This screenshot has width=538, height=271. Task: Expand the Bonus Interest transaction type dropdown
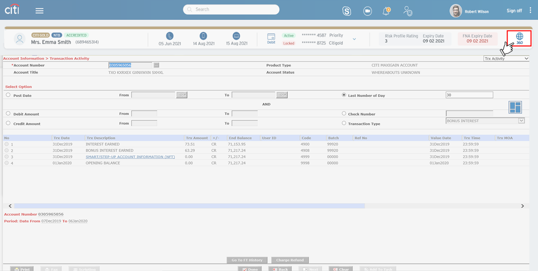(x=521, y=121)
